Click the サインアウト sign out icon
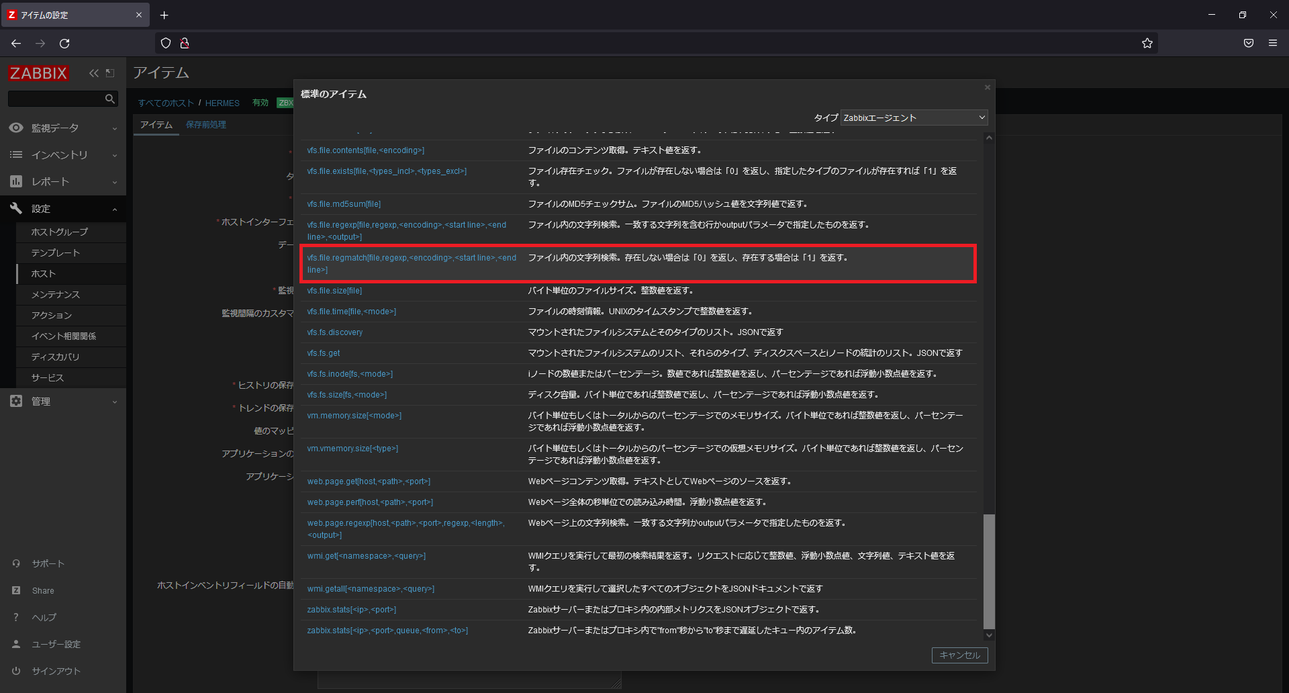The image size is (1289, 693). [15, 670]
